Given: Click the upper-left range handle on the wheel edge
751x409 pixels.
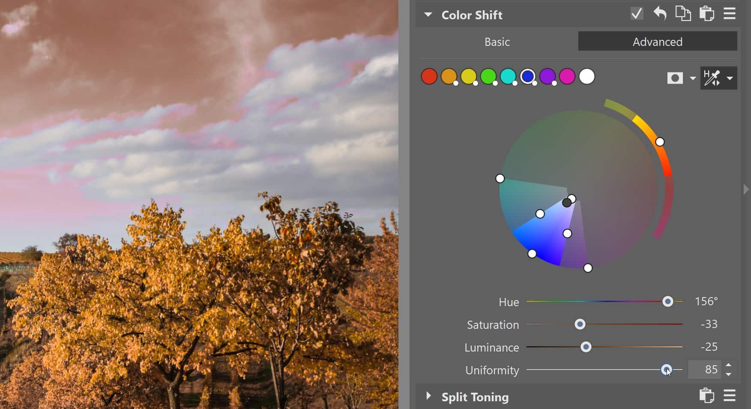Looking at the screenshot, I should click(500, 178).
